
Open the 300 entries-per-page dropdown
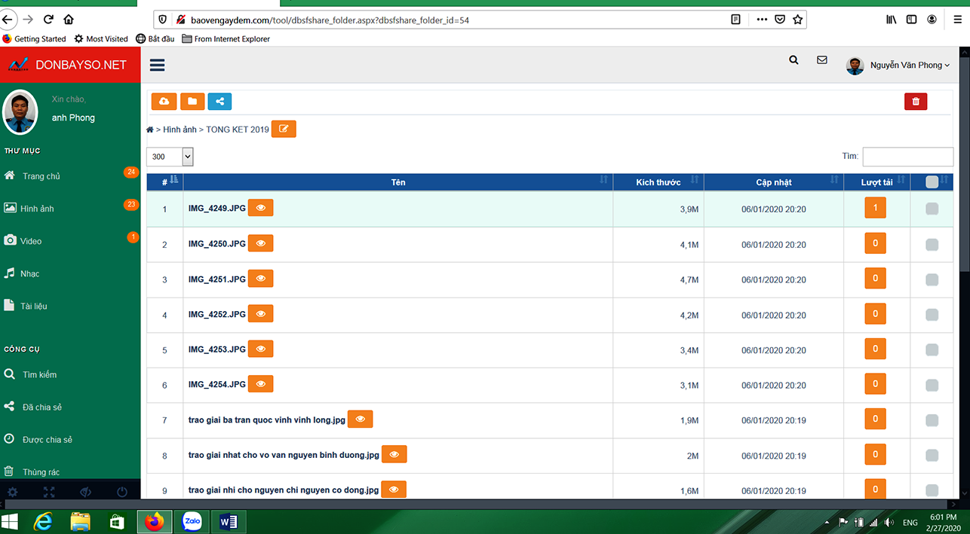[x=170, y=156]
